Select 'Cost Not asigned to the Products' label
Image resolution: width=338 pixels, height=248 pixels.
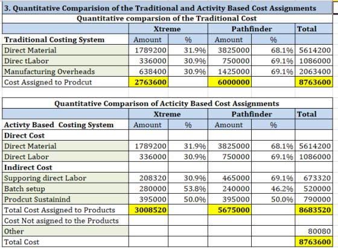[66, 220]
